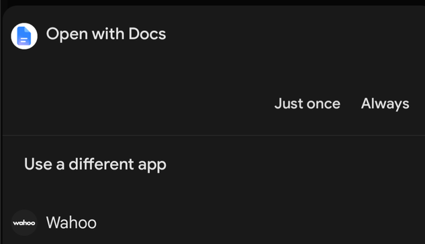This screenshot has height=244, width=425.
Task: Tap Always next to Just once
Action: point(385,104)
